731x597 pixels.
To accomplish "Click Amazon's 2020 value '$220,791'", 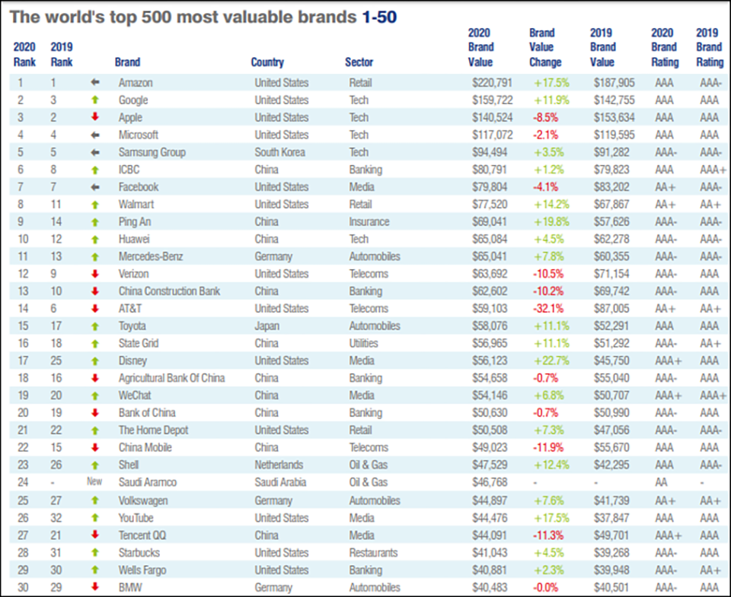I will point(492,83).
